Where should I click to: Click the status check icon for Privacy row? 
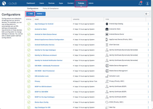pyautogui.click(x=29, y=81)
